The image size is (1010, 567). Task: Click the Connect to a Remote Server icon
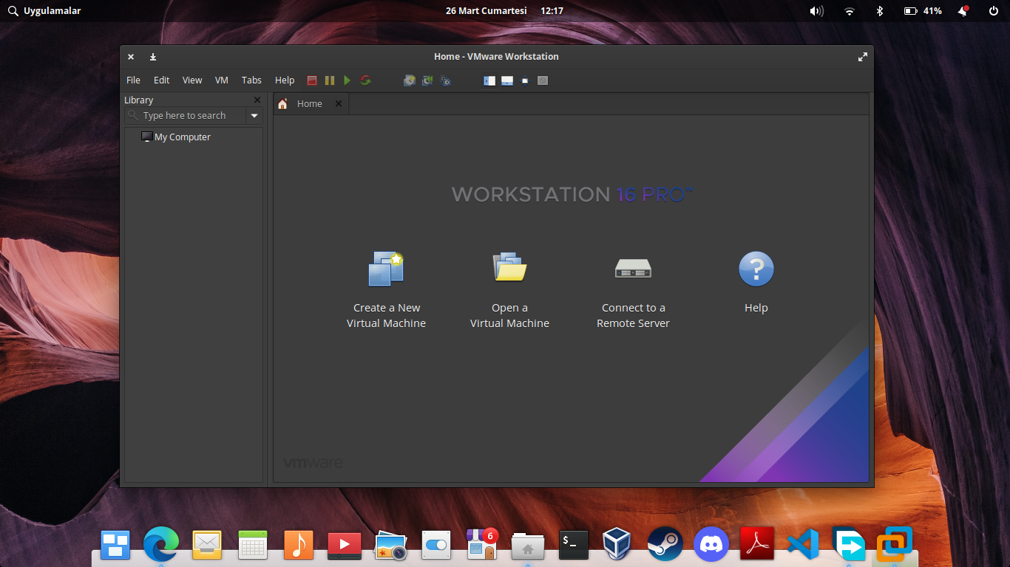tap(633, 269)
